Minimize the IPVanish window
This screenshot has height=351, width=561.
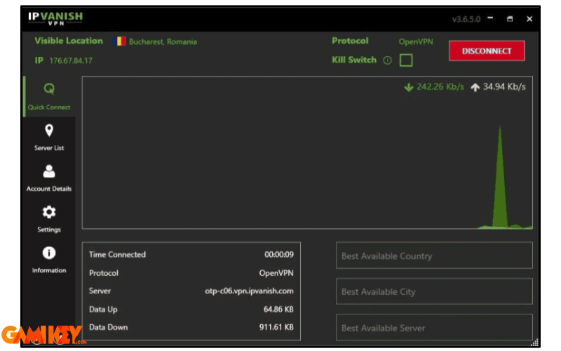click(490, 18)
